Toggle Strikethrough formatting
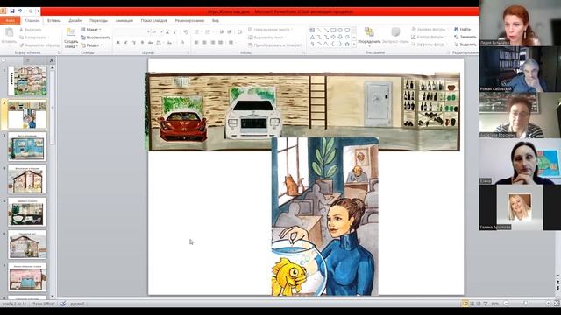Screen dimensions: 561x315 point(150,43)
